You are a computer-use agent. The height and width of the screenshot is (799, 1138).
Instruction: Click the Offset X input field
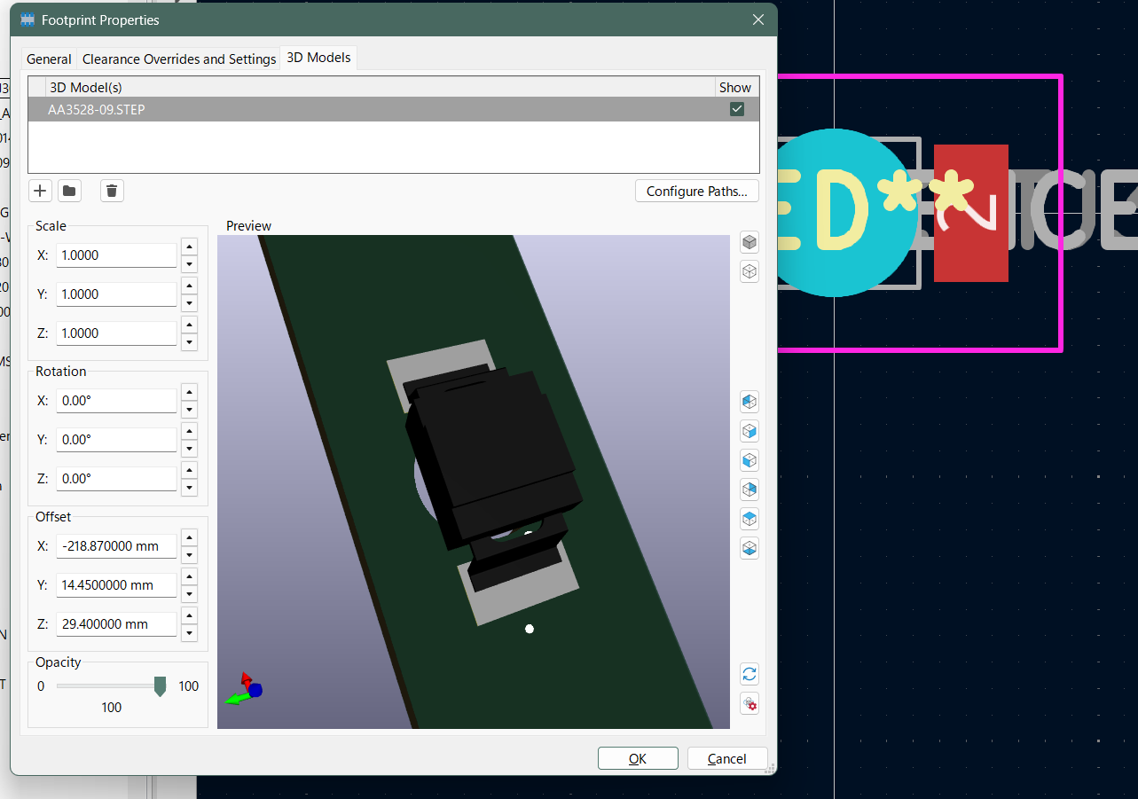pos(116,546)
